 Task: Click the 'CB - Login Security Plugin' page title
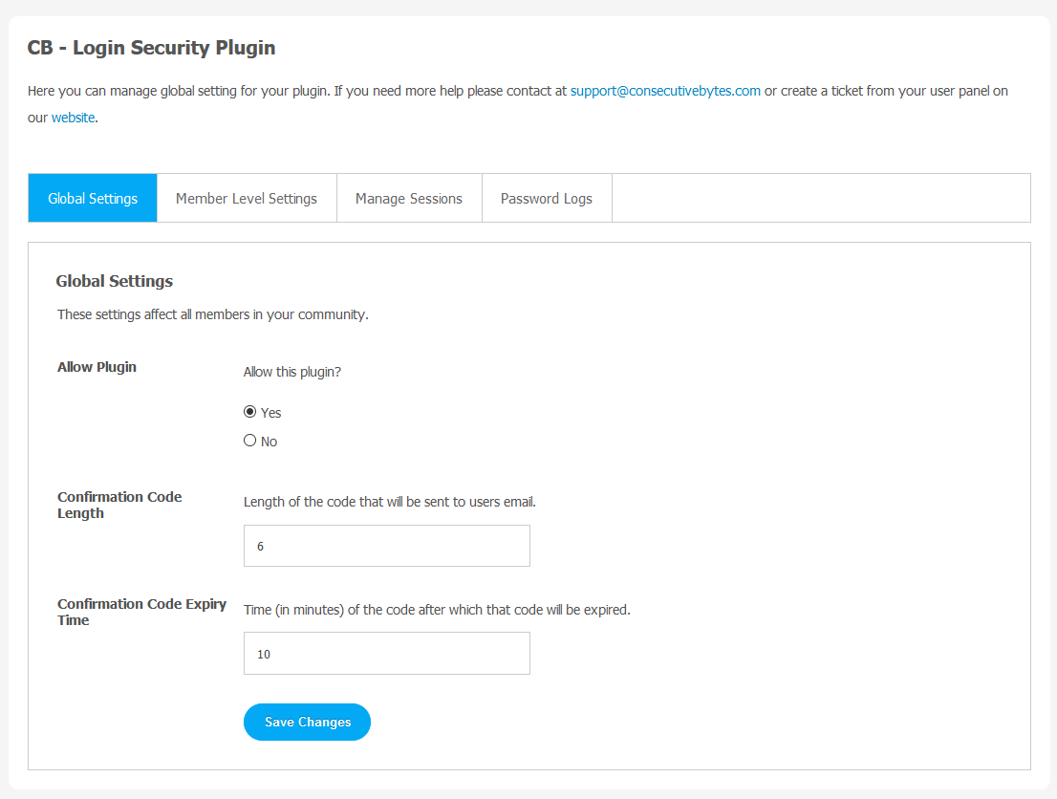point(151,48)
